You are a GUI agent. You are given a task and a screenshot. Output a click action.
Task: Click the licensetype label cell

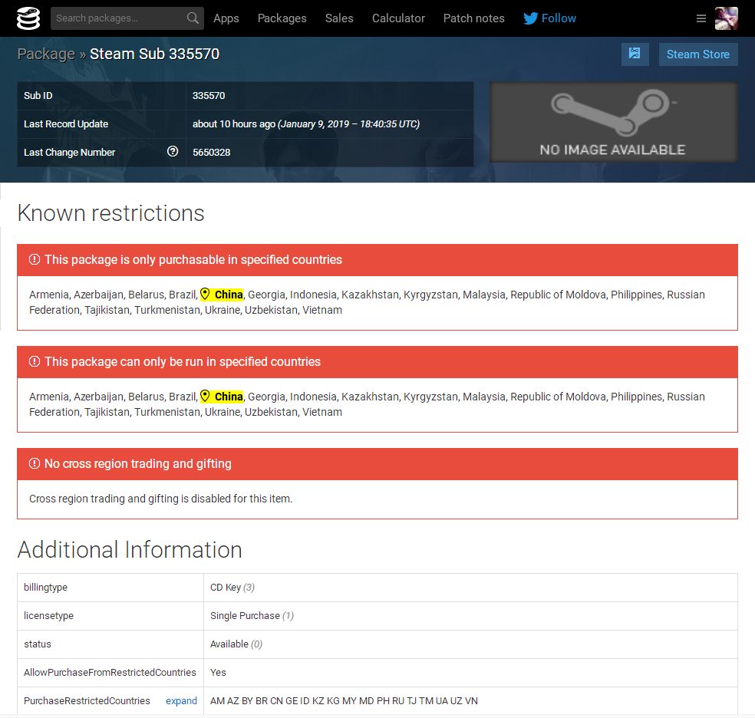click(110, 615)
